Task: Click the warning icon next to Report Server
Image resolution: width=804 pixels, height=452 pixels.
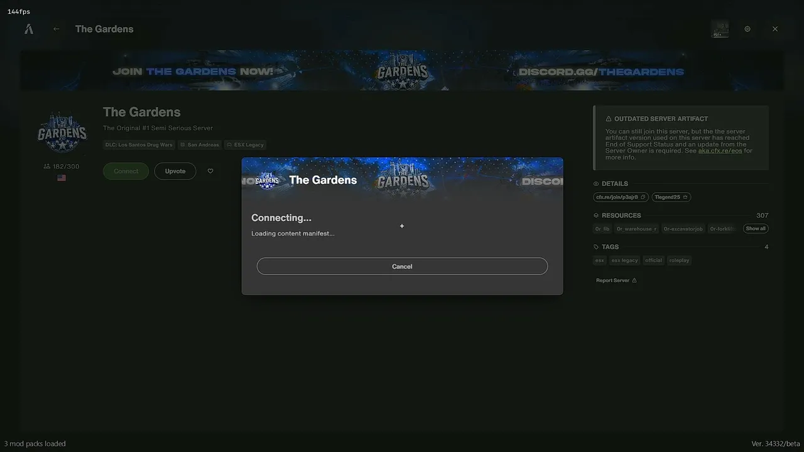Action: pos(634,281)
